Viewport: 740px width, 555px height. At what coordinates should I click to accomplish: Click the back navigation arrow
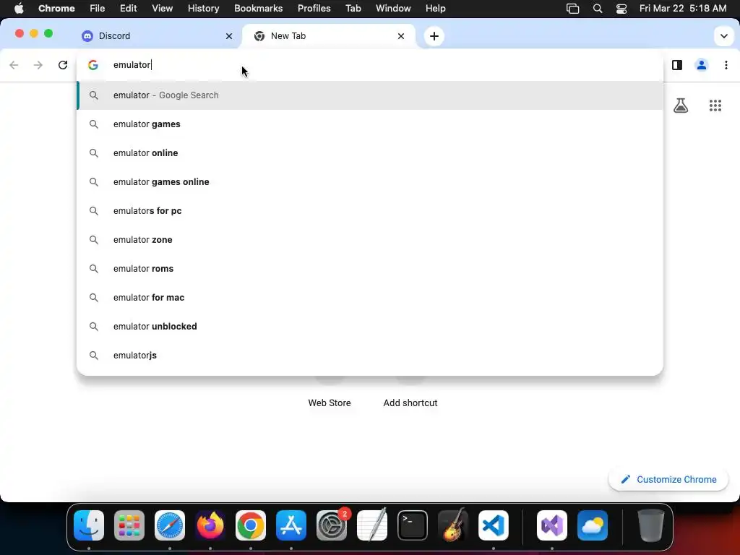14,65
